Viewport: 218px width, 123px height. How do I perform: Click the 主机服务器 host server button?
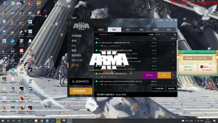tap(158, 88)
